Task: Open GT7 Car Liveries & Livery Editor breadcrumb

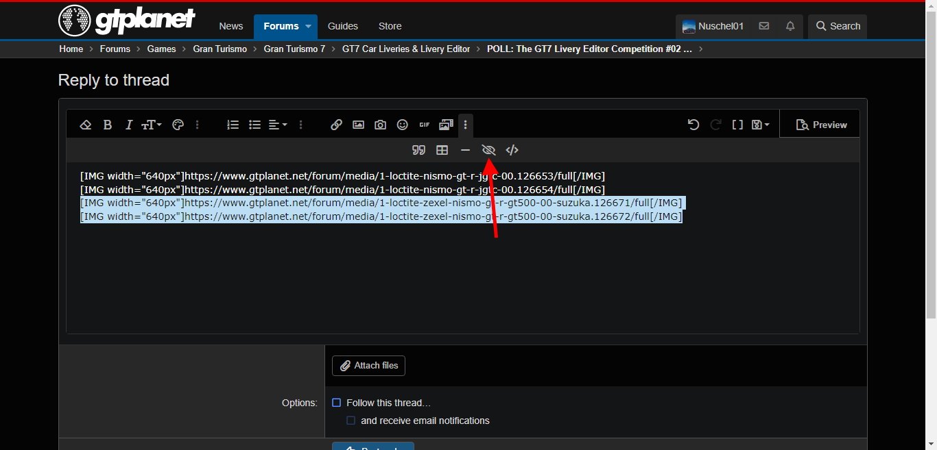Action: tap(406, 49)
